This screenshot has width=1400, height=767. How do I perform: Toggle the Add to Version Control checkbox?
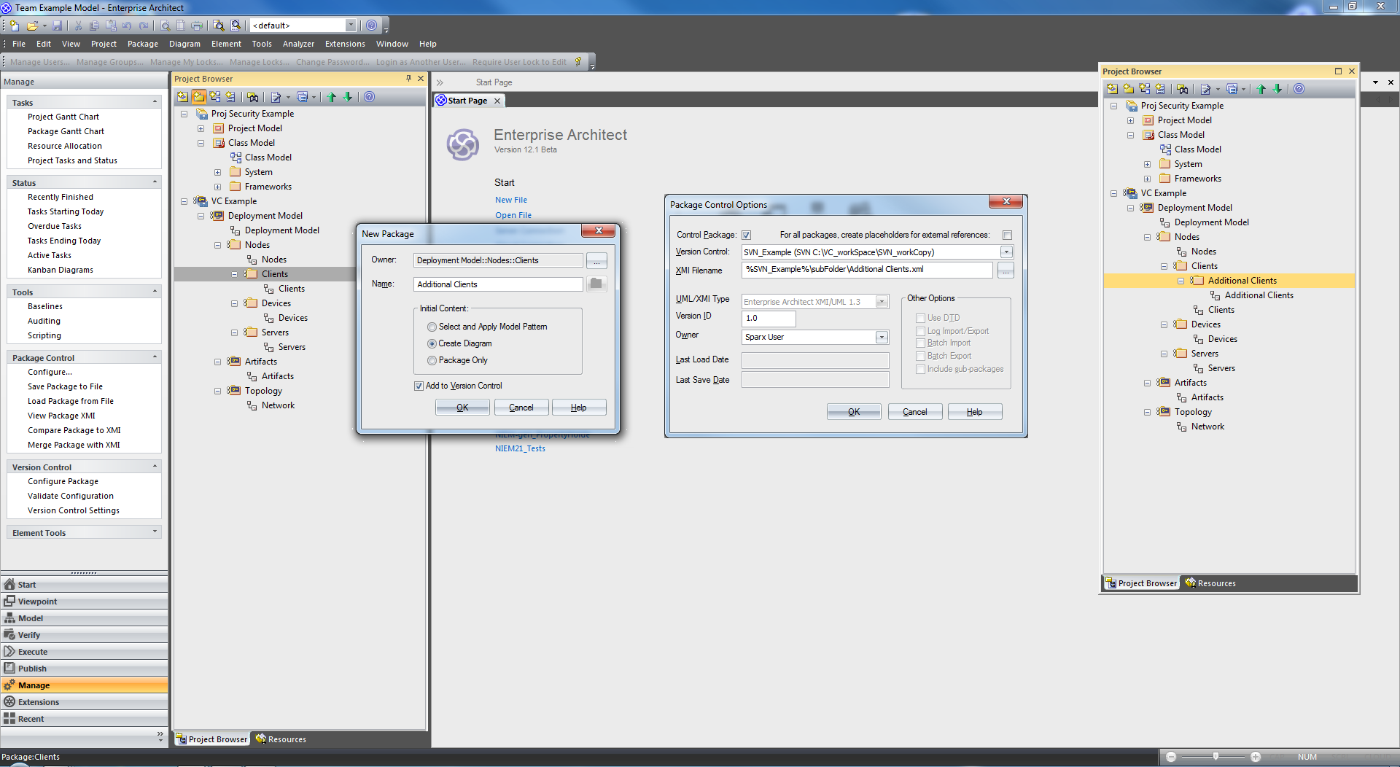pyautogui.click(x=419, y=386)
